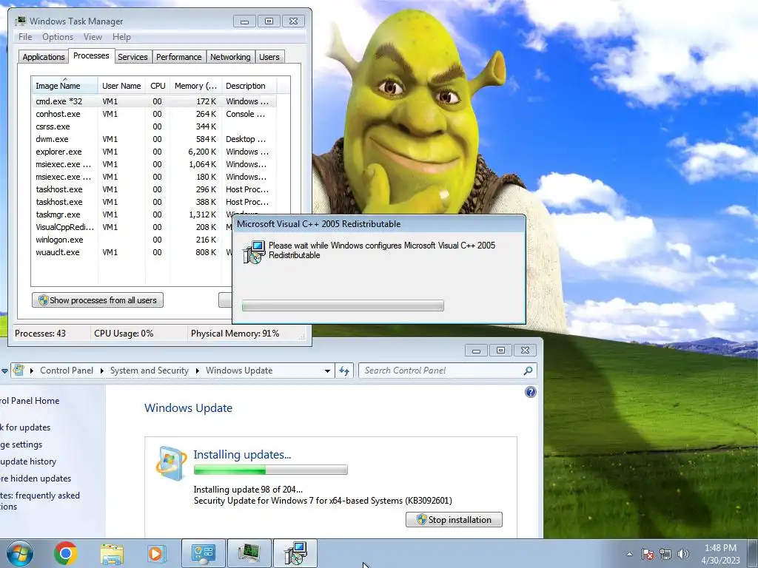Open the address bar history dropdown arrow
The image size is (758, 568).
click(x=327, y=371)
